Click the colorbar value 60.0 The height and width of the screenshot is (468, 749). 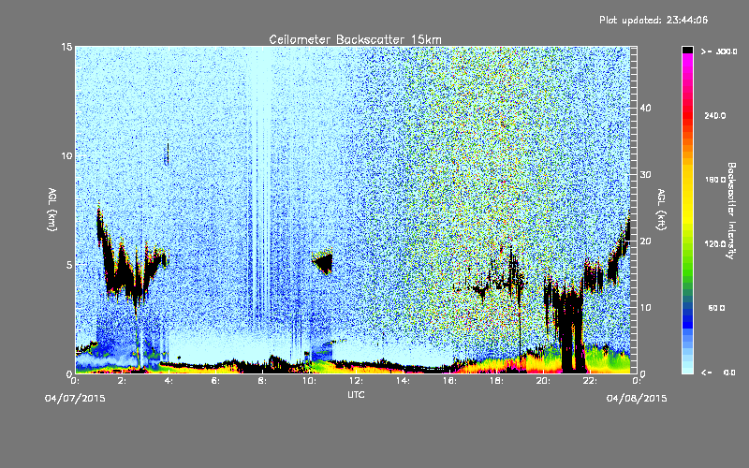[x=716, y=308]
